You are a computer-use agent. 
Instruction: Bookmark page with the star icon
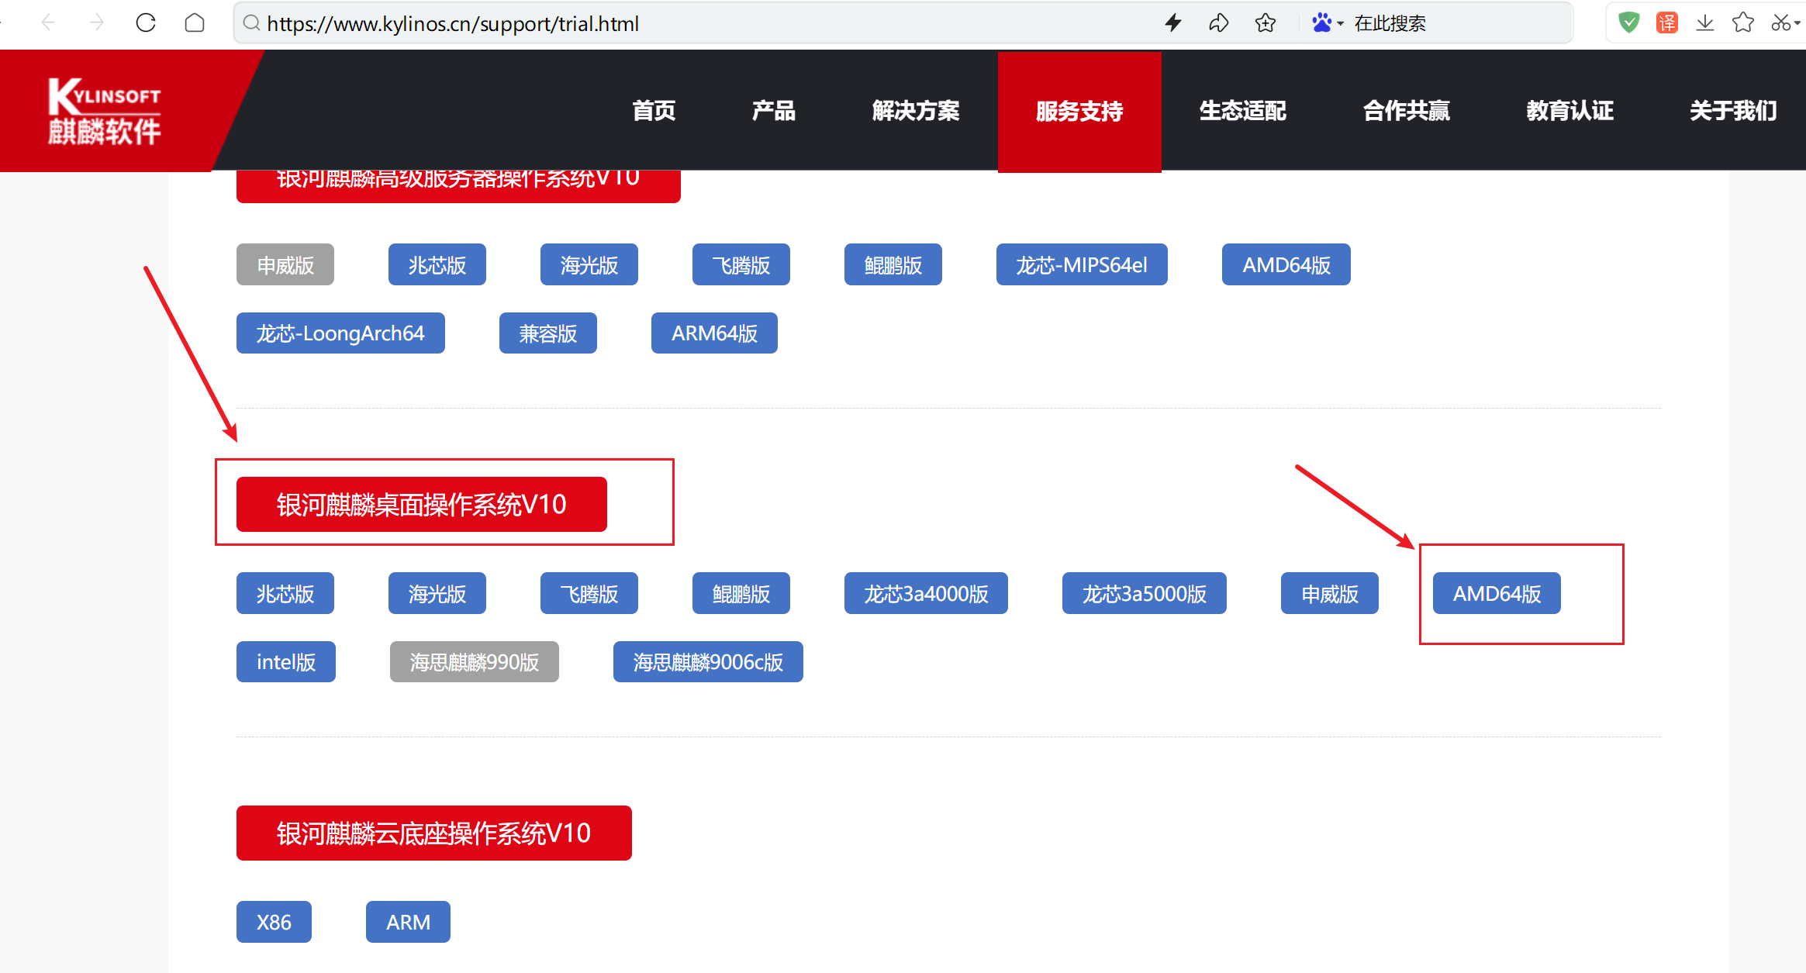(1266, 23)
